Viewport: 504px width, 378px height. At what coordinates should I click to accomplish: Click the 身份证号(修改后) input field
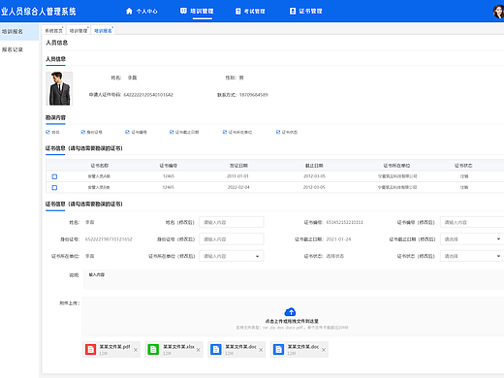coord(232,239)
